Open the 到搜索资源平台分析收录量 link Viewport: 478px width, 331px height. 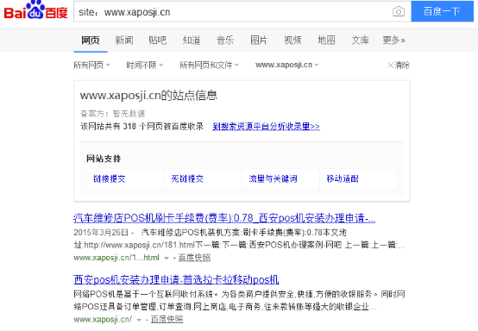point(266,127)
